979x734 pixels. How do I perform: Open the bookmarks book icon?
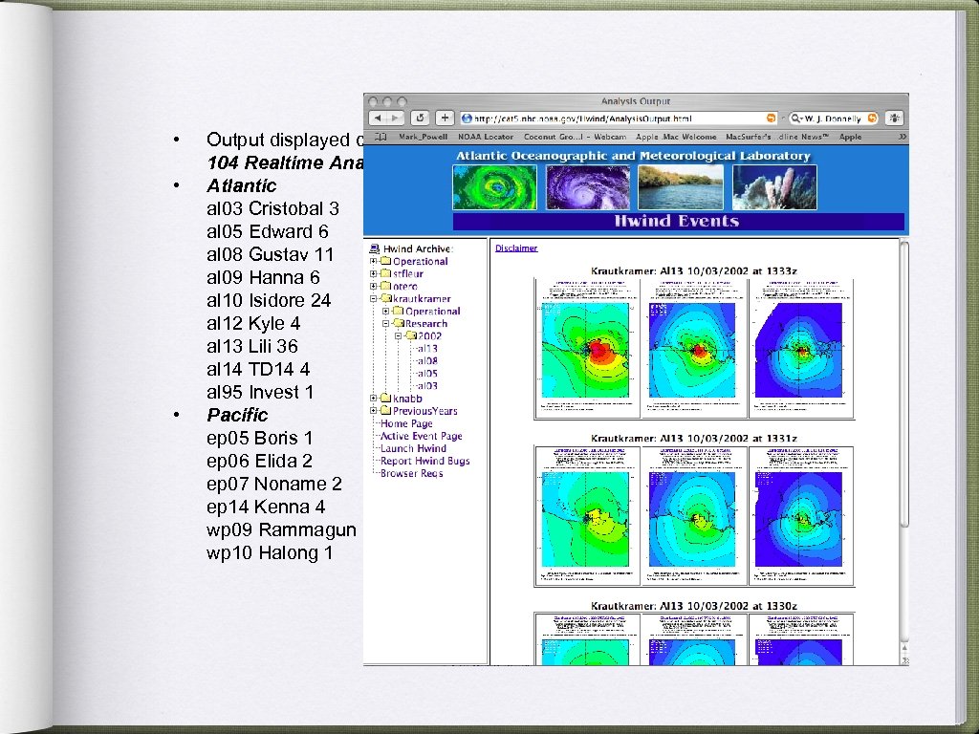click(x=381, y=137)
